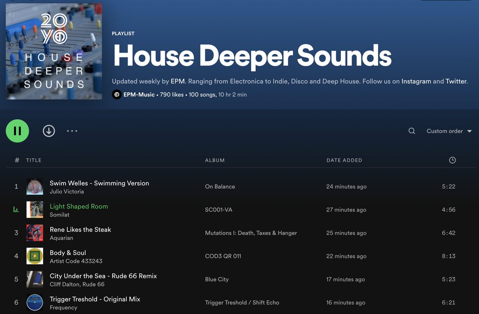Select the Body & Soul track
This screenshot has width=479, height=314.
(68, 253)
